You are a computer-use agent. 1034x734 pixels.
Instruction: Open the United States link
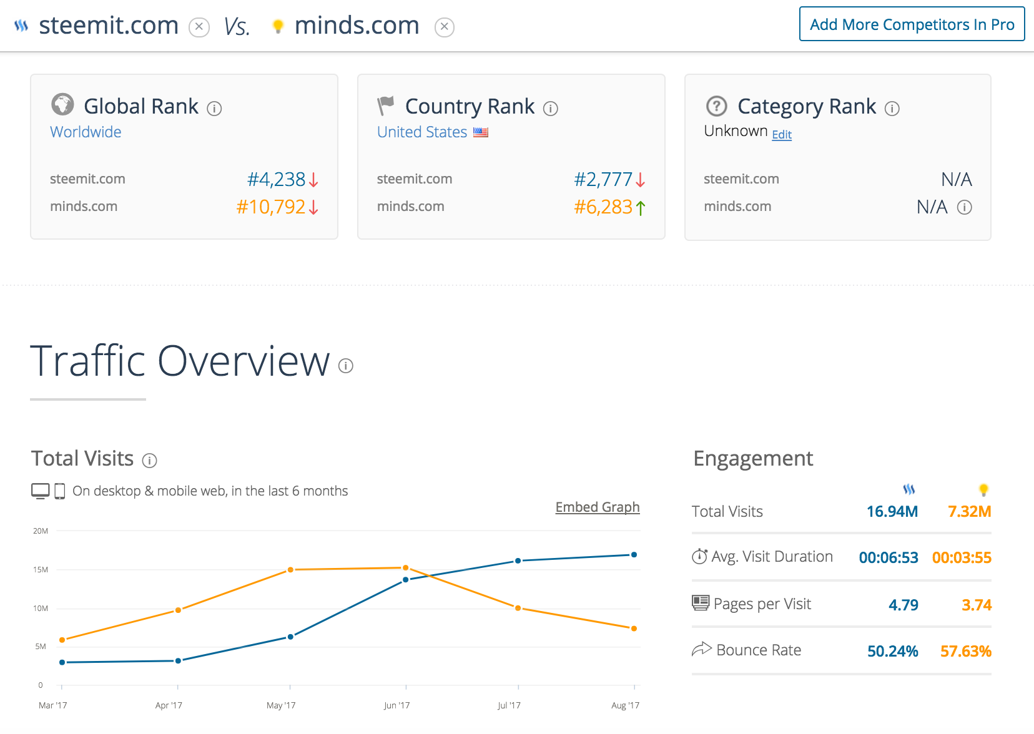coord(422,132)
